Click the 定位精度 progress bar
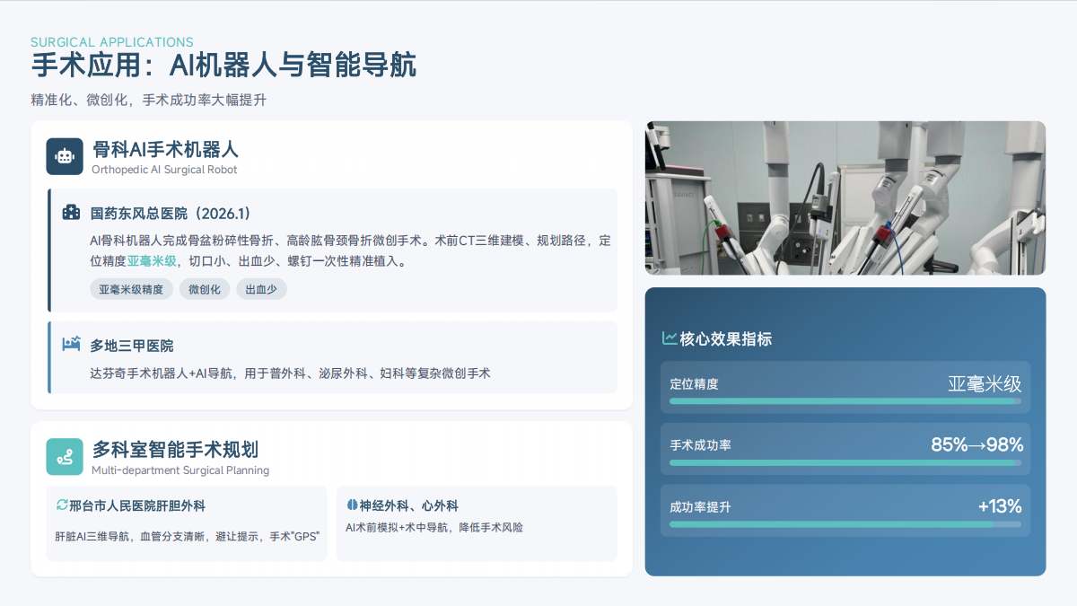Screen dimensions: 1077x606 click(x=845, y=401)
